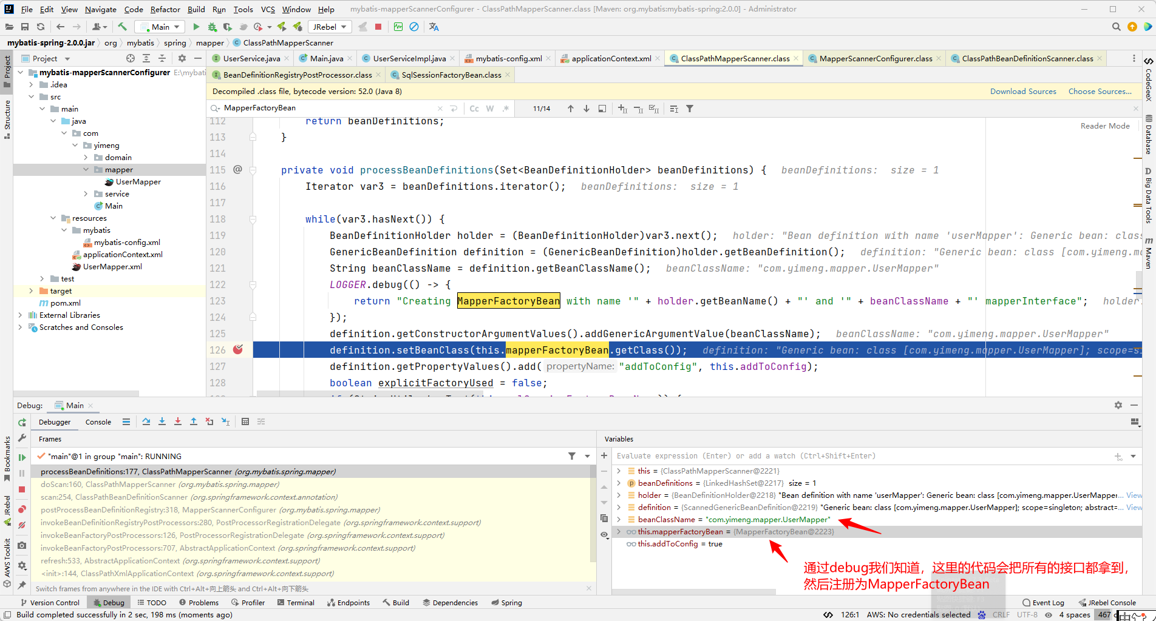
Task: Click the Reload from disk sync icon
Action: click(x=41, y=27)
